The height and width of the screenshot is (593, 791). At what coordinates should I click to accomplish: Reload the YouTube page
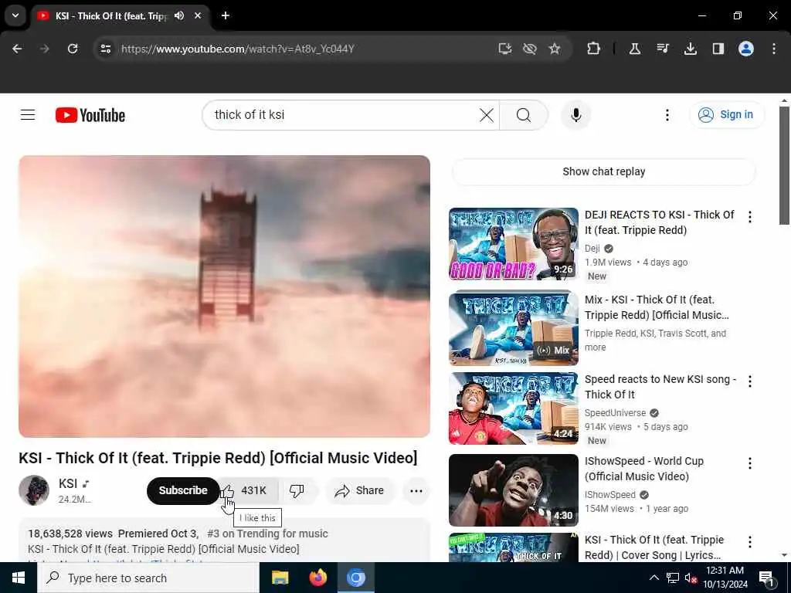tap(73, 49)
